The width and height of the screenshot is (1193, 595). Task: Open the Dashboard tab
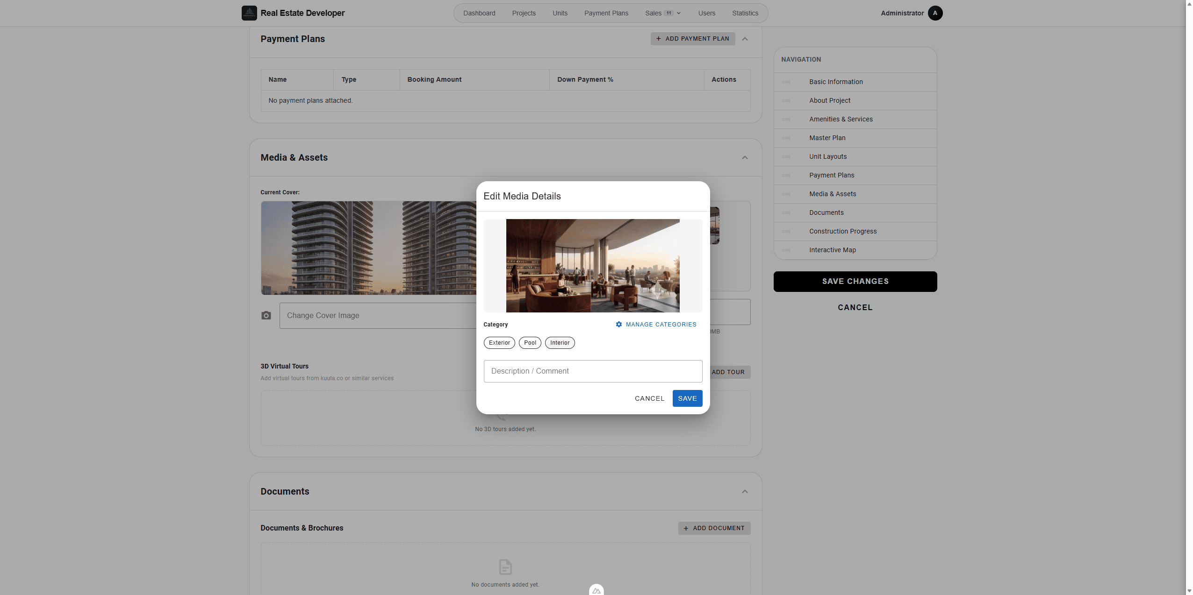pyautogui.click(x=479, y=13)
